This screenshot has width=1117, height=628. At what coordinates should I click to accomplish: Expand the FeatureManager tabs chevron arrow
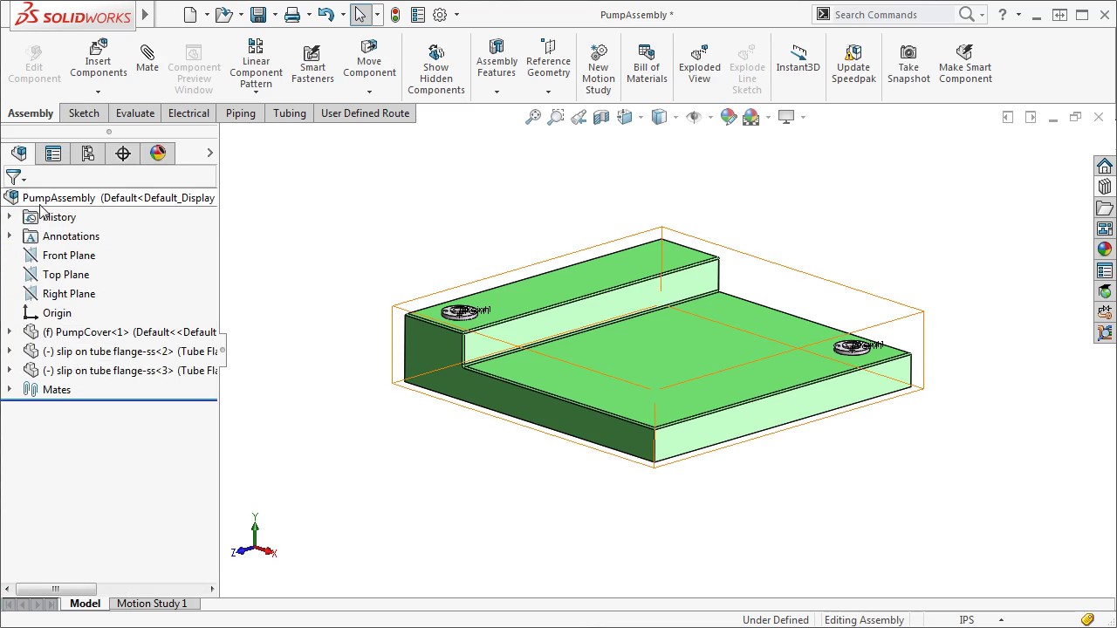pos(209,154)
